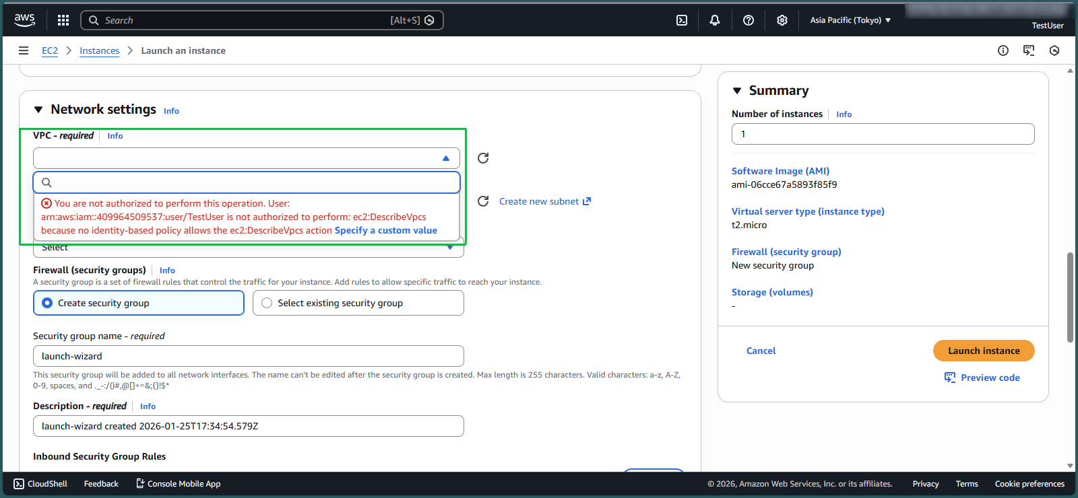The width and height of the screenshot is (1078, 498).
Task: Click the refresh icon beside Create new subnet
Action: (483, 201)
